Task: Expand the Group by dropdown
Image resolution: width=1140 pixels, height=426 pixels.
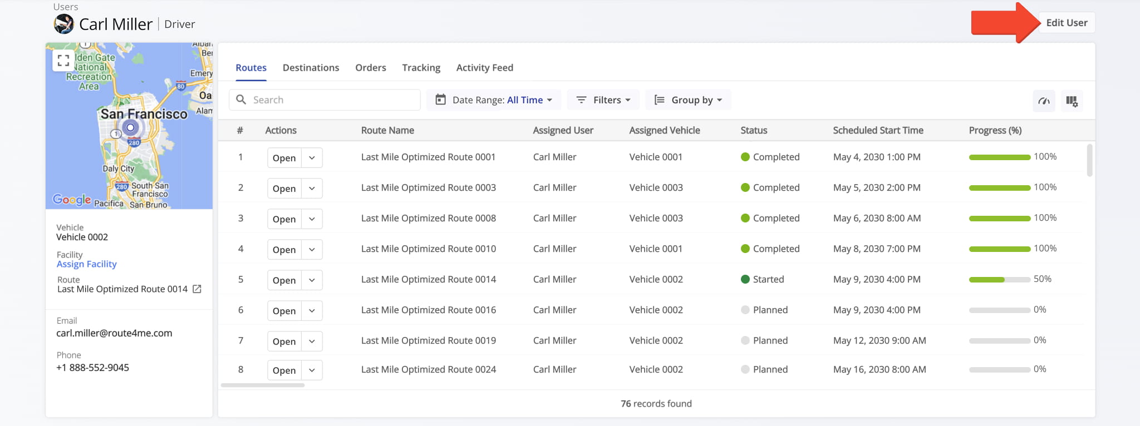Action: coord(689,100)
